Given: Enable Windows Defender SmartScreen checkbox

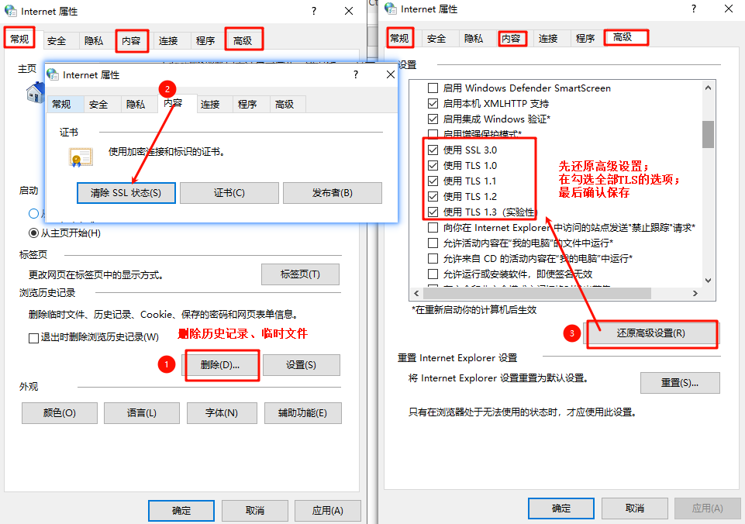Looking at the screenshot, I should (x=433, y=88).
